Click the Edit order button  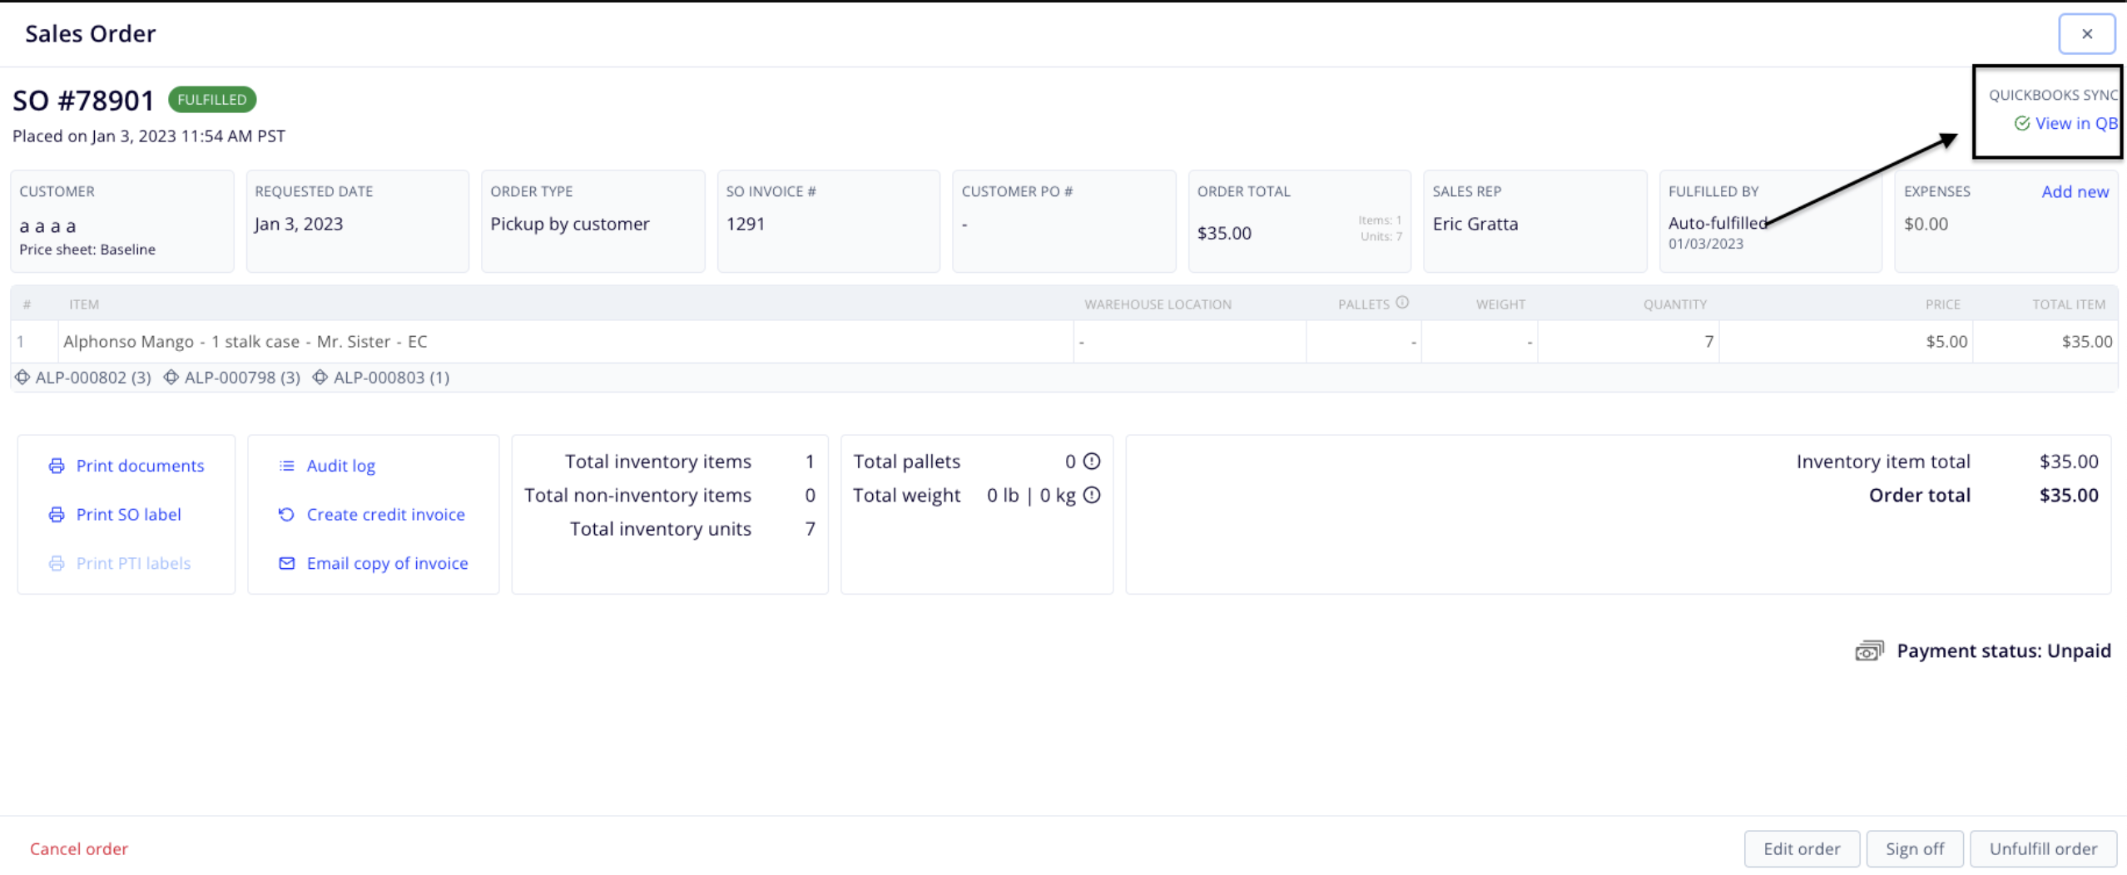tap(1802, 848)
